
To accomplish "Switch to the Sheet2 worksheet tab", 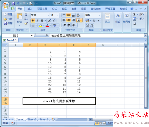I will pos(32,119).
